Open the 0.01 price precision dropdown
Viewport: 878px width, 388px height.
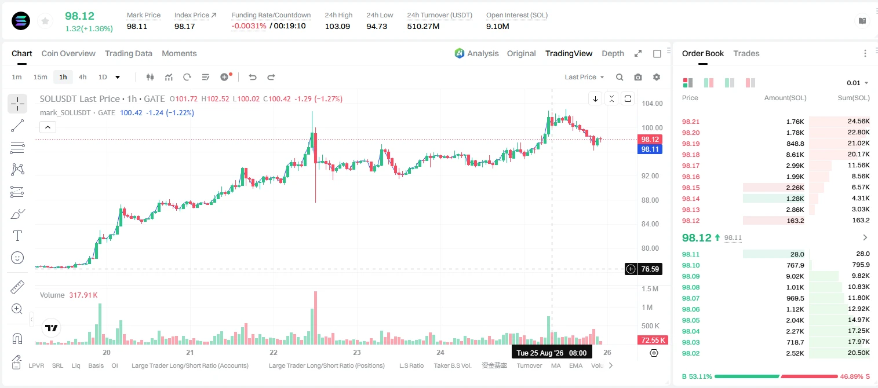858,83
